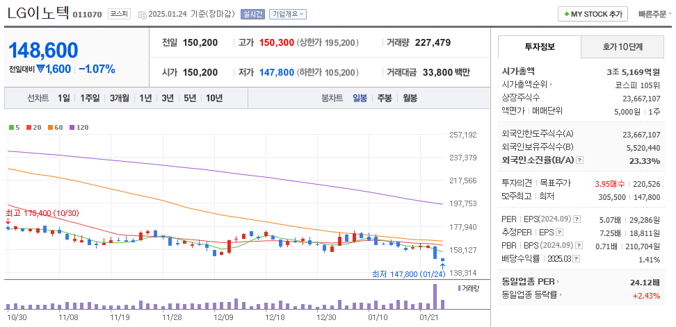Screen dimensions: 676x327
Task: Click the tallest volume bar near 01/21
Action: tap(436, 296)
